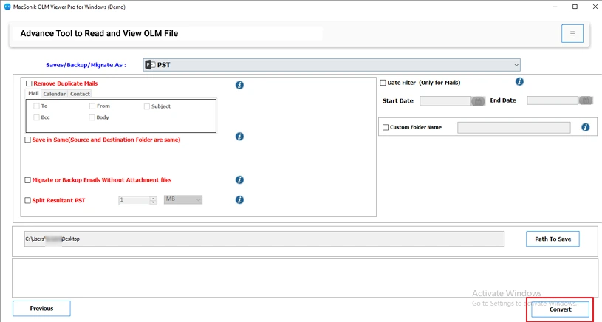
Task: Tick the Bcc checkbox
Action: (x=36, y=117)
